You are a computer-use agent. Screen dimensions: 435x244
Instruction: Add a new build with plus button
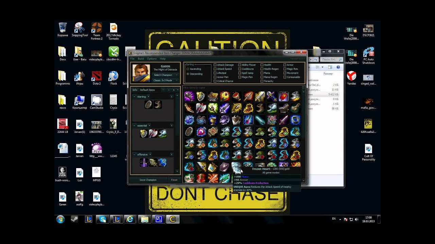(x=174, y=90)
